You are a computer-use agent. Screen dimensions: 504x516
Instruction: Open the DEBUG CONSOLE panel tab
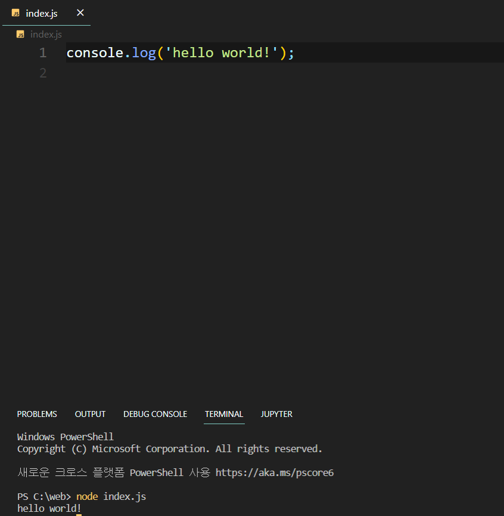(155, 414)
